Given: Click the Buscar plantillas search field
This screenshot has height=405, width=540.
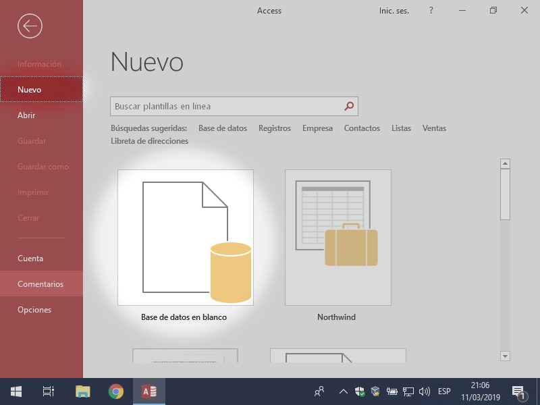Looking at the screenshot, I should pos(226,106).
